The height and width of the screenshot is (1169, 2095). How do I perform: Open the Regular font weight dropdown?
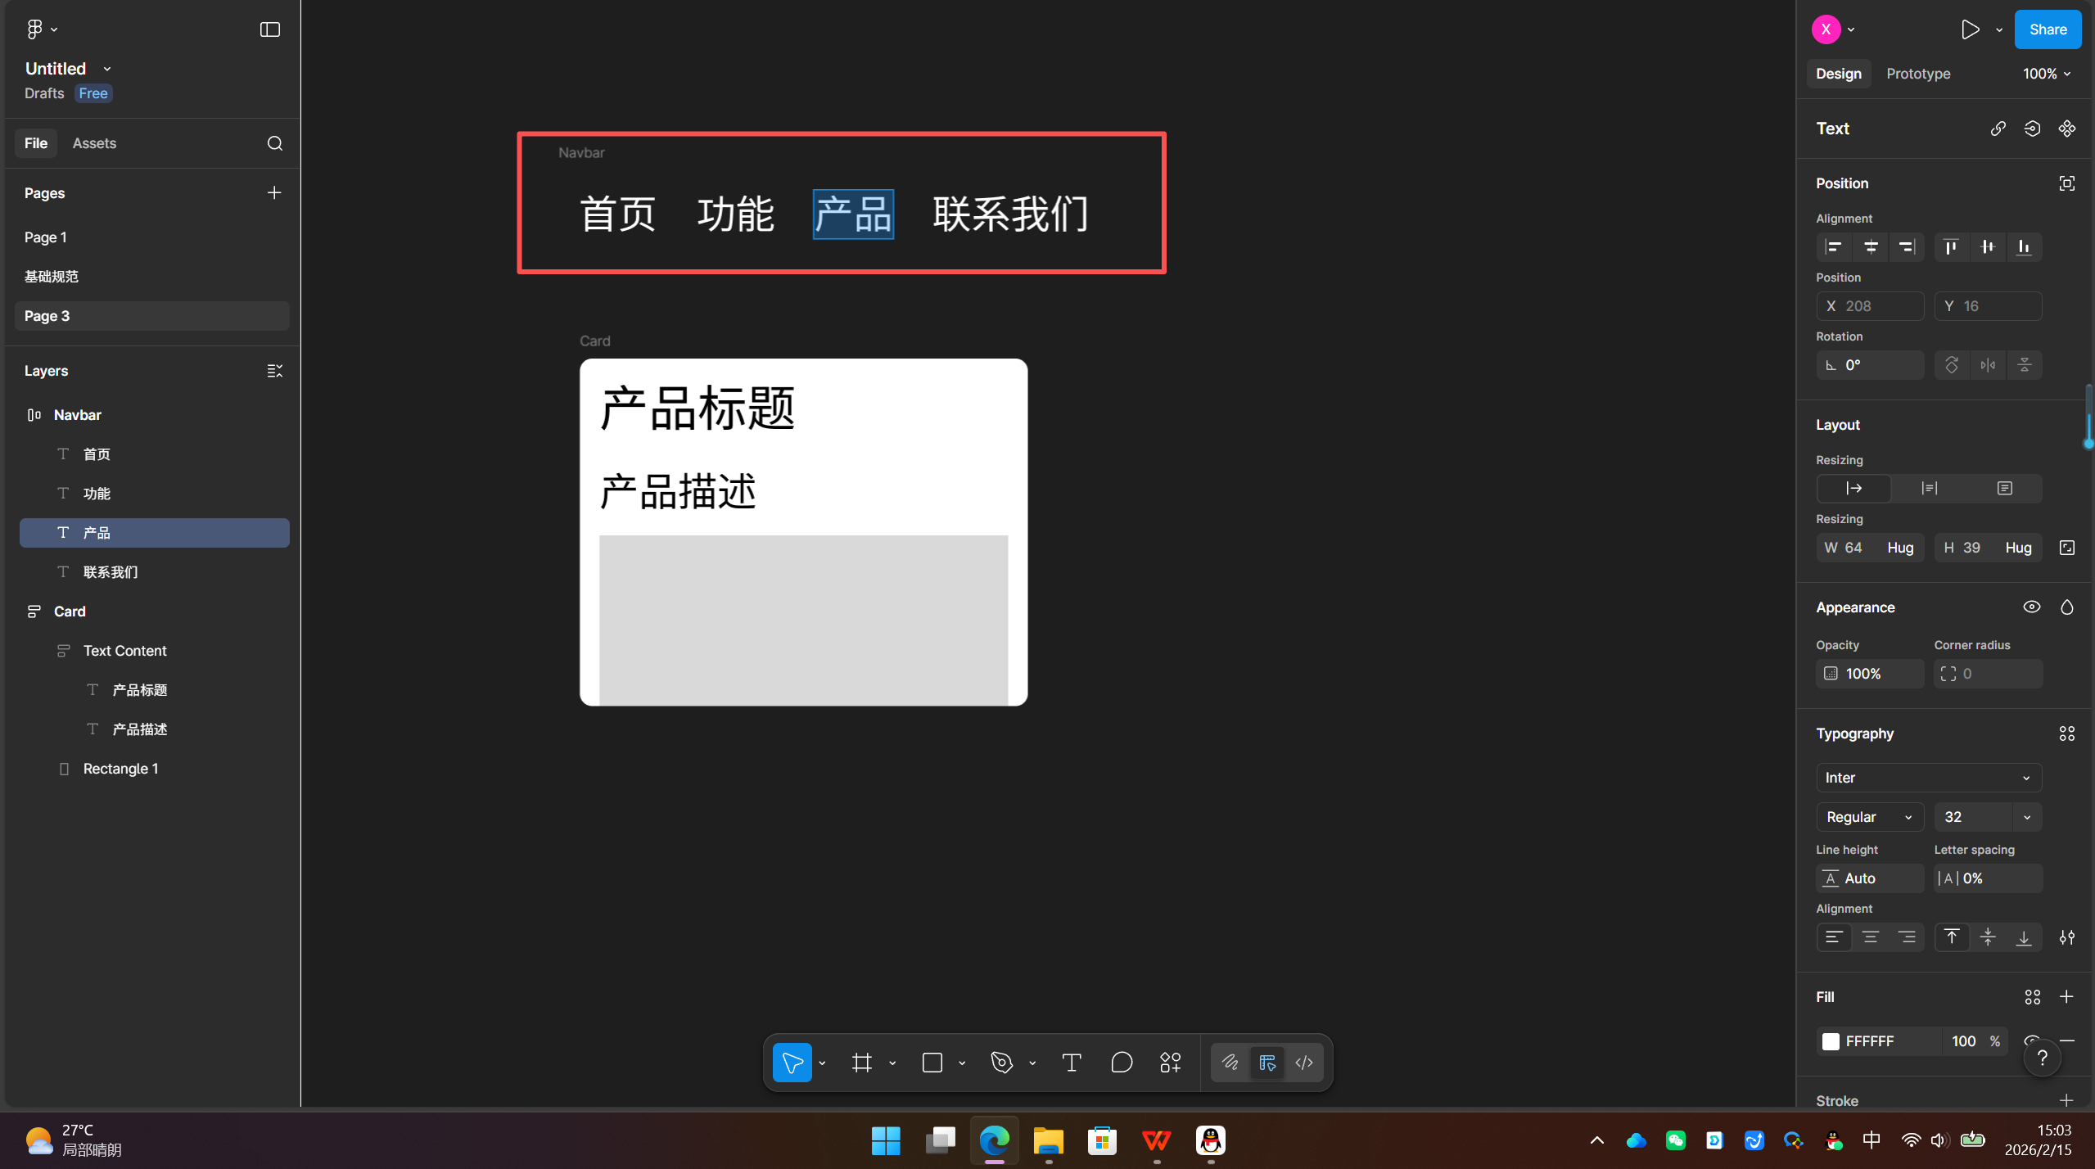[1869, 816]
